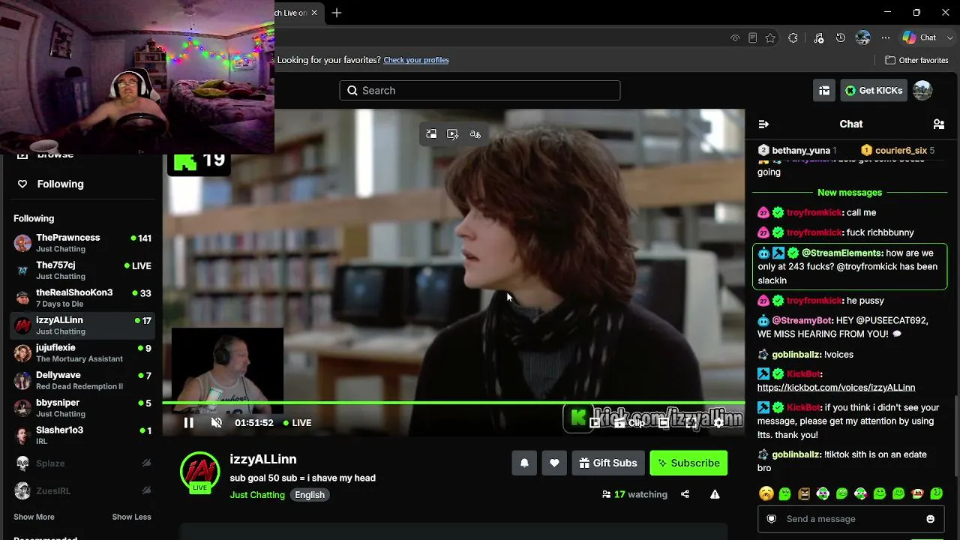
Task: Open the browser profile avatar
Action: pos(863,37)
